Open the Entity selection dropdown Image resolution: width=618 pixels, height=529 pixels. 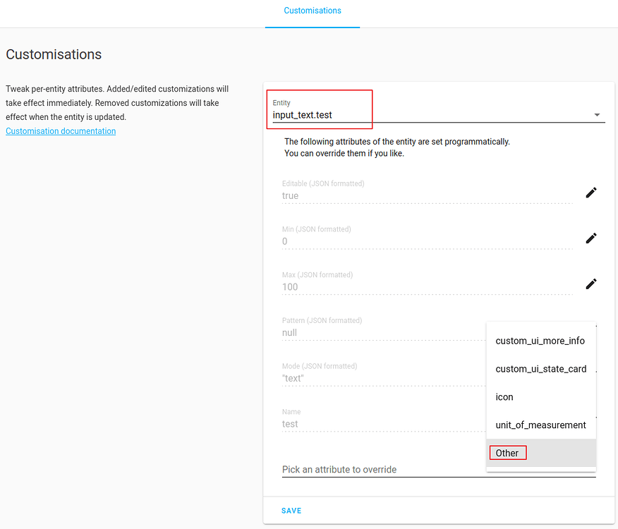click(596, 113)
